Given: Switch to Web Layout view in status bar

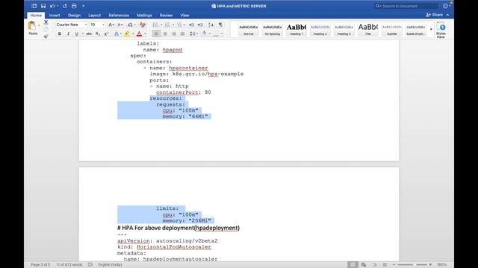Looking at the screenshot, I should [x=364, y=265].
